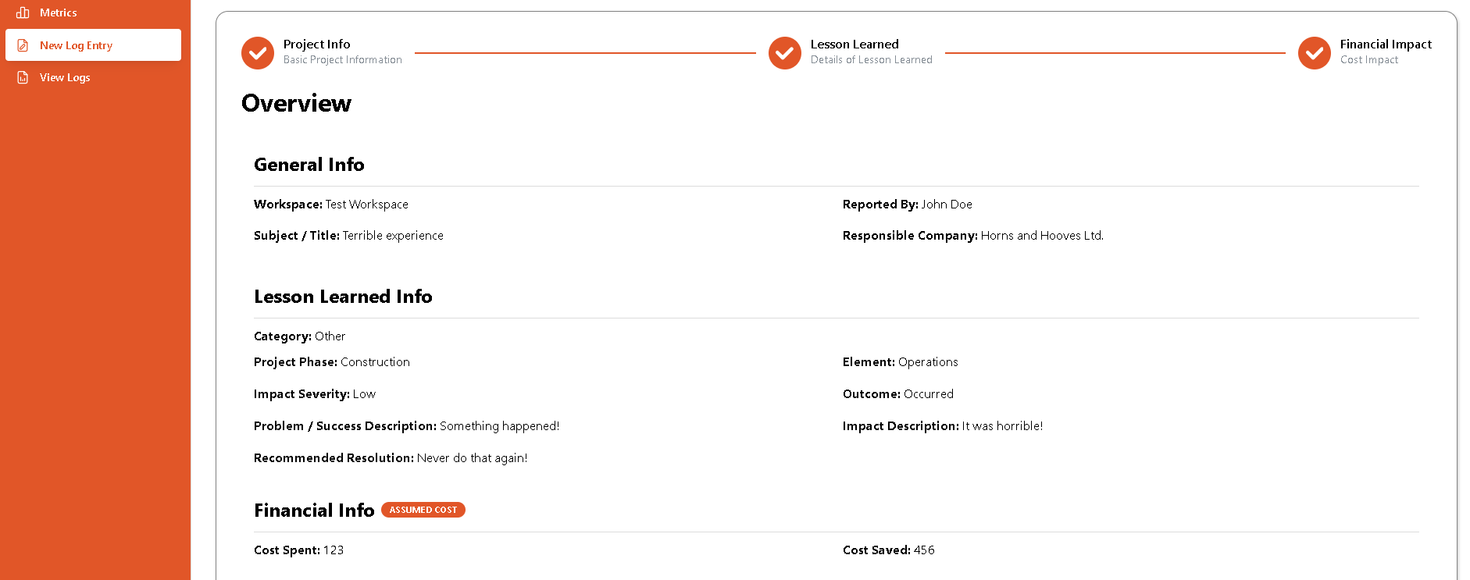Viewport: 1470px width, 580px height.
Task: Click the Details of Lesson Learned subtitle
Action: click(x=871, y=60)
